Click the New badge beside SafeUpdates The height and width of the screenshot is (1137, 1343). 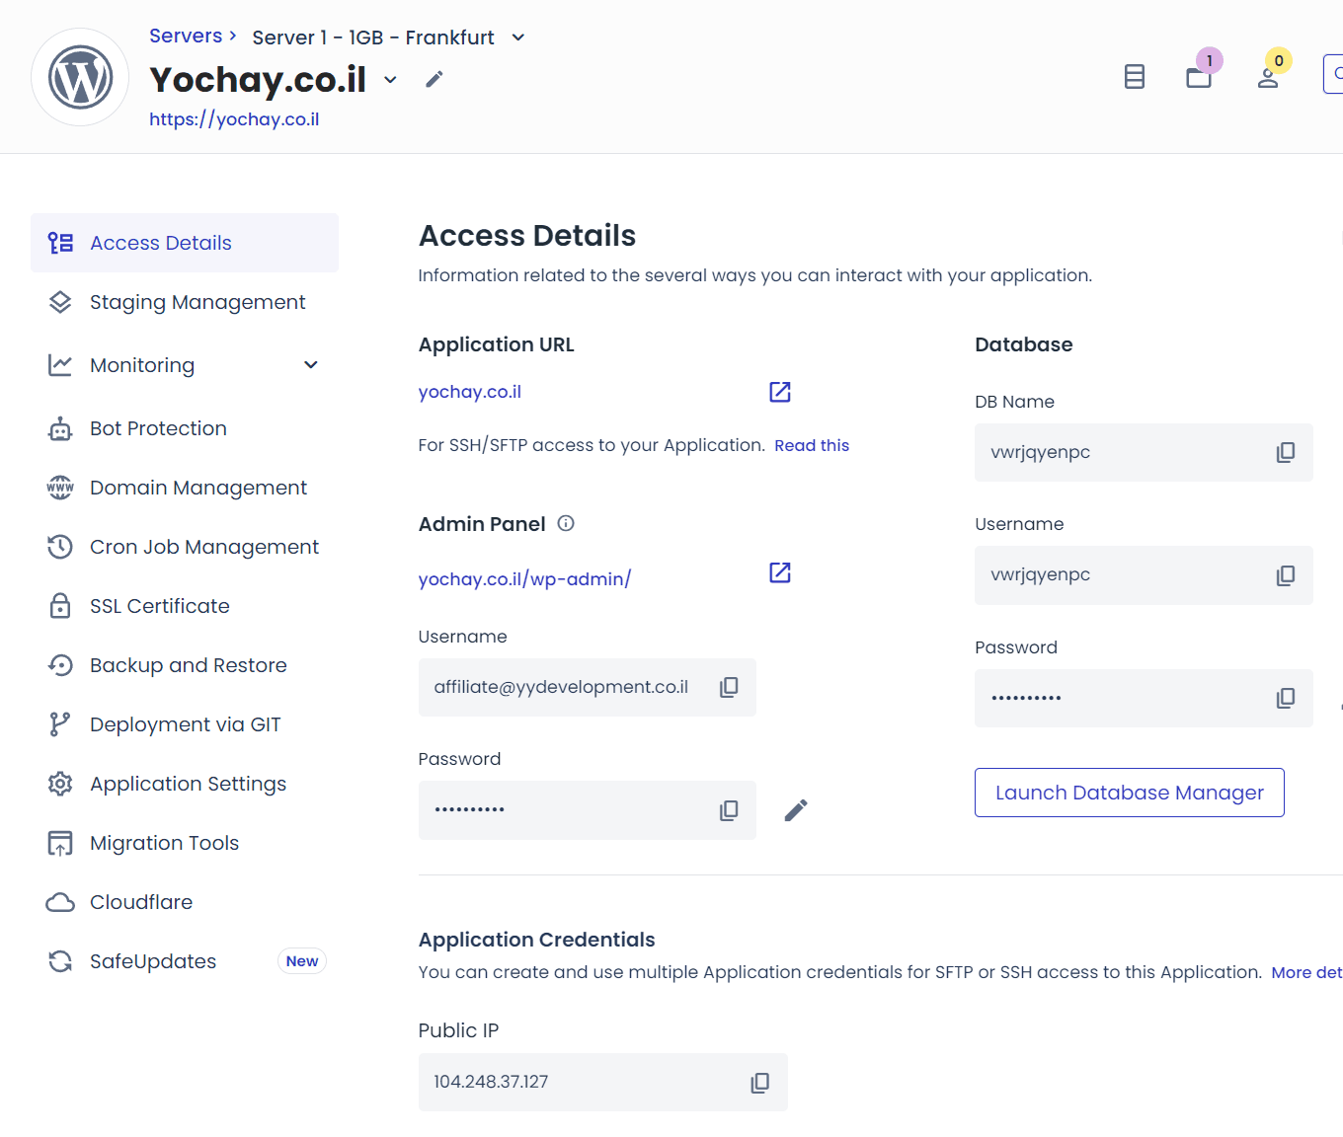pos(302,961)
